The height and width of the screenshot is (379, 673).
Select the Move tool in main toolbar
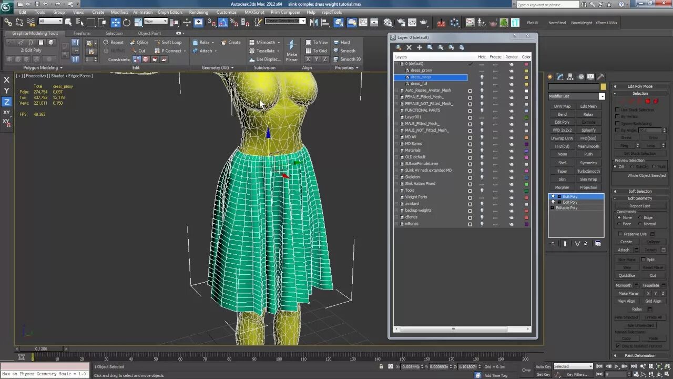[x=115, y=23]
